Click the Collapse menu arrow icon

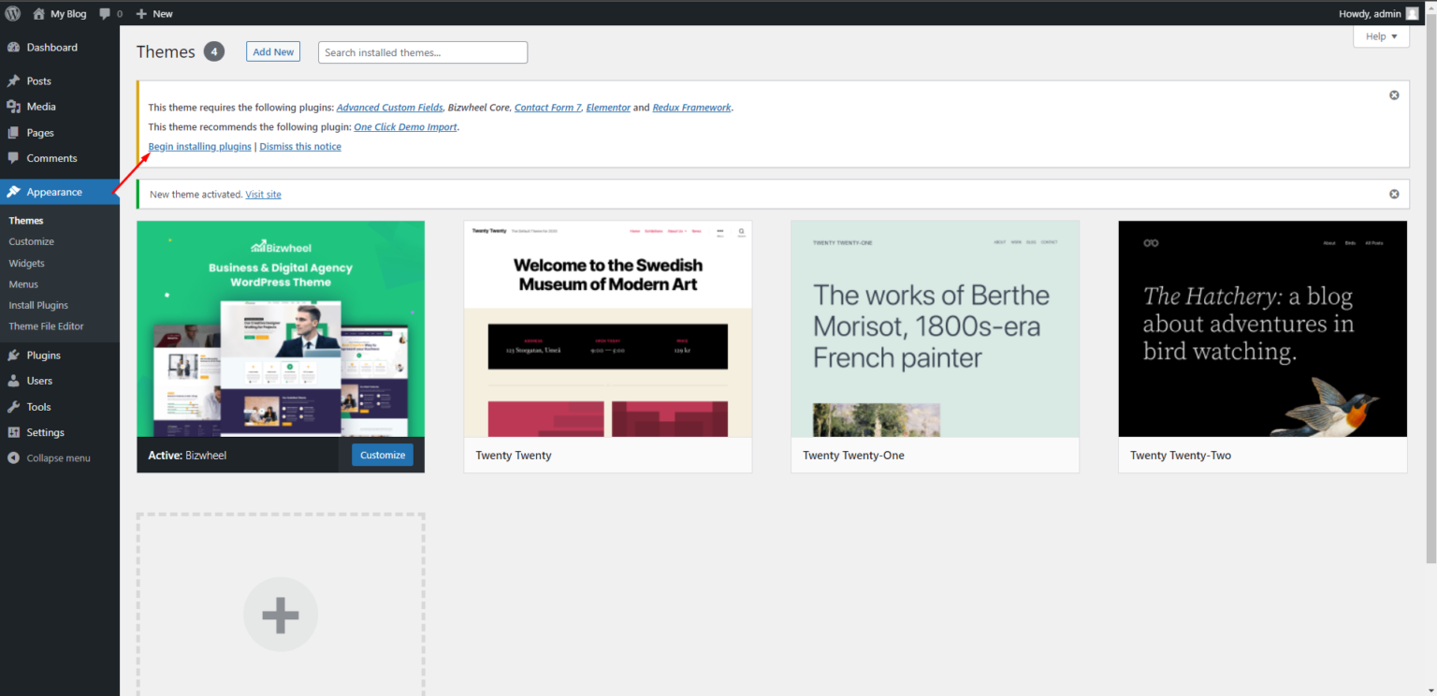coord(13,458)
